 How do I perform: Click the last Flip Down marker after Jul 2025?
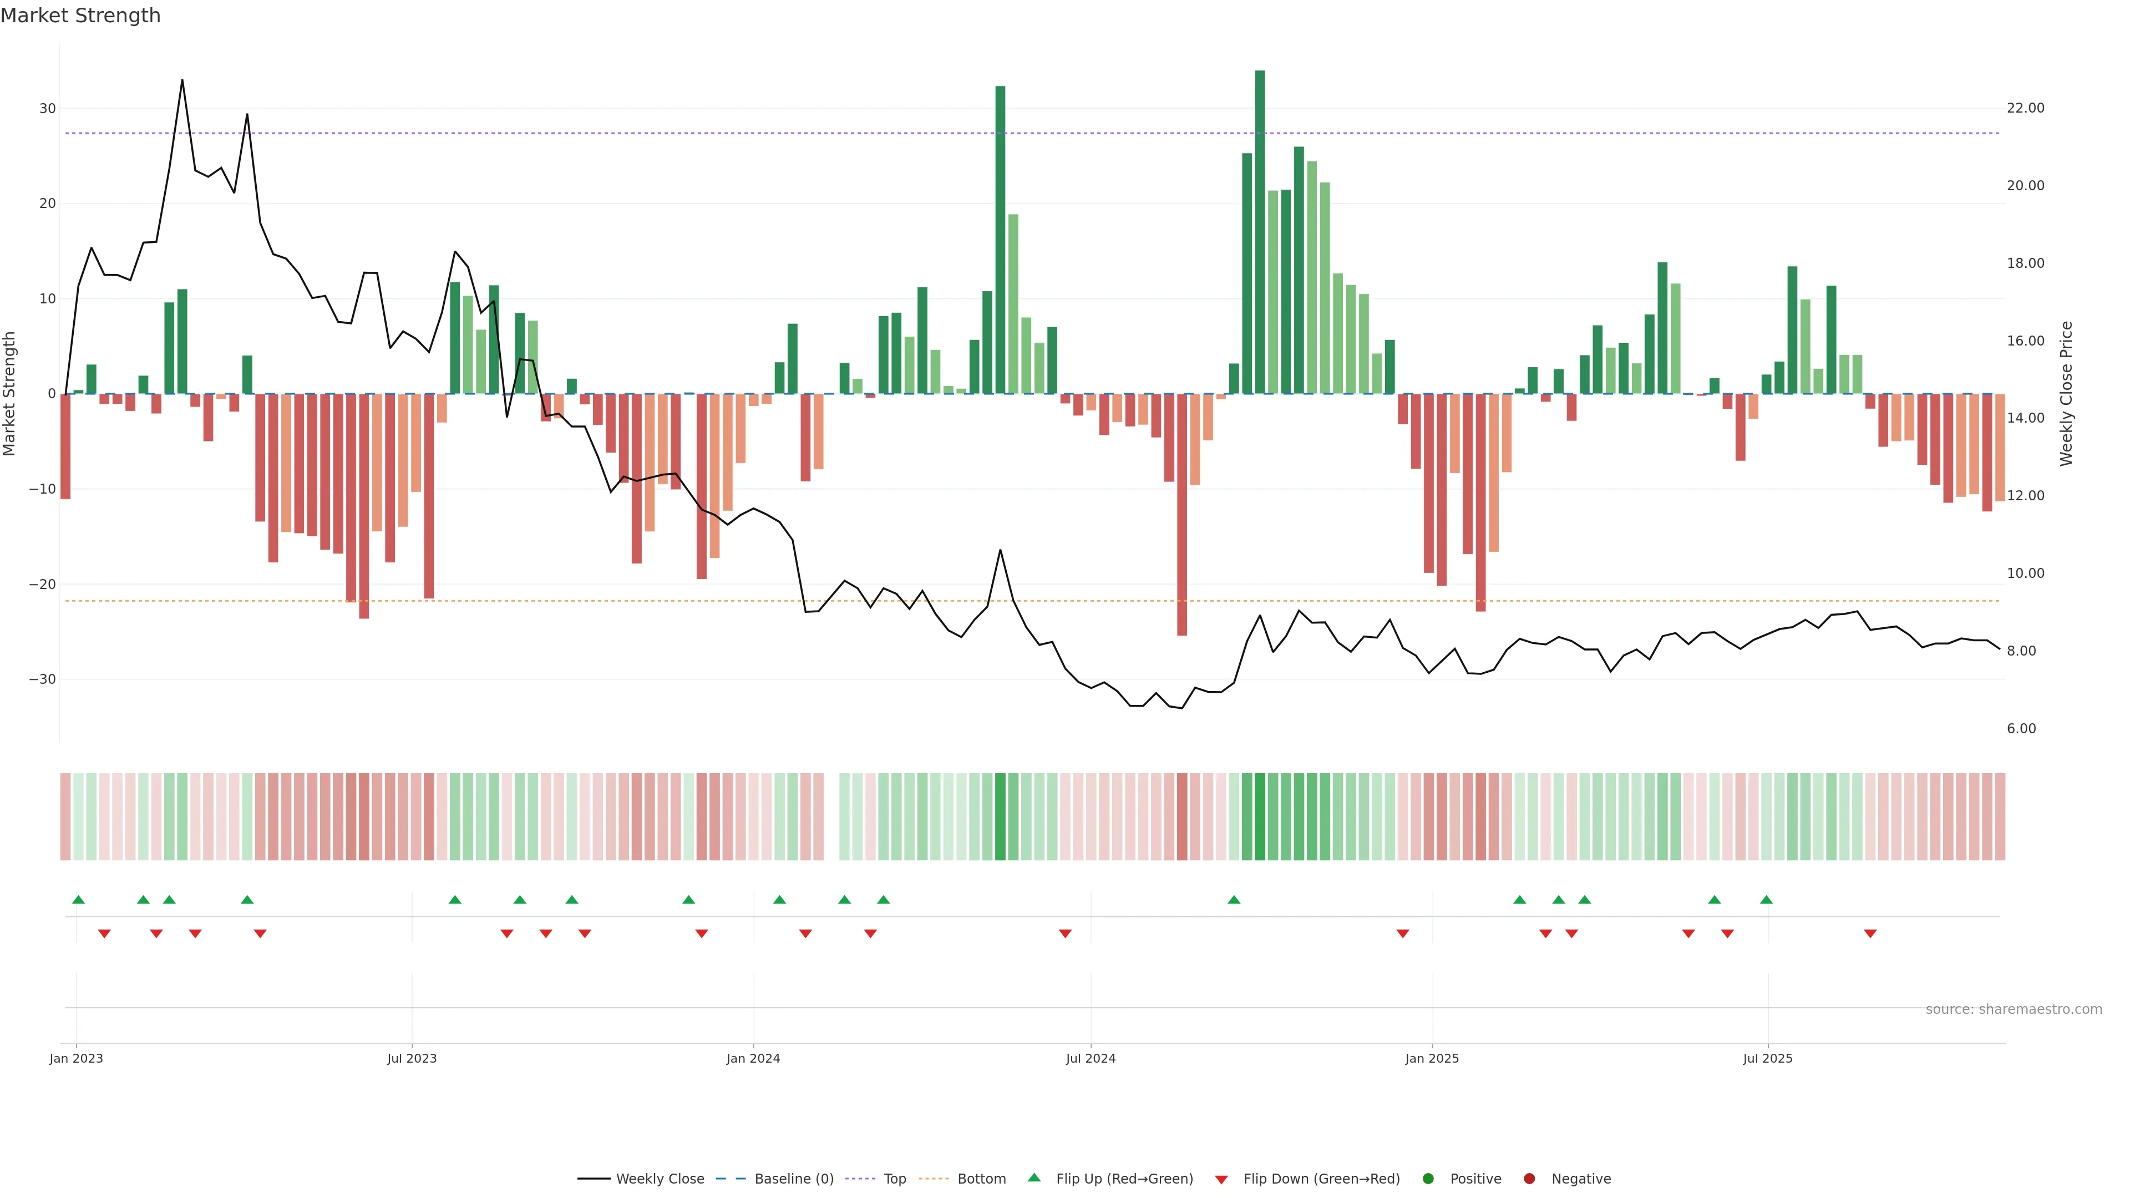(x=1870, y=933)
